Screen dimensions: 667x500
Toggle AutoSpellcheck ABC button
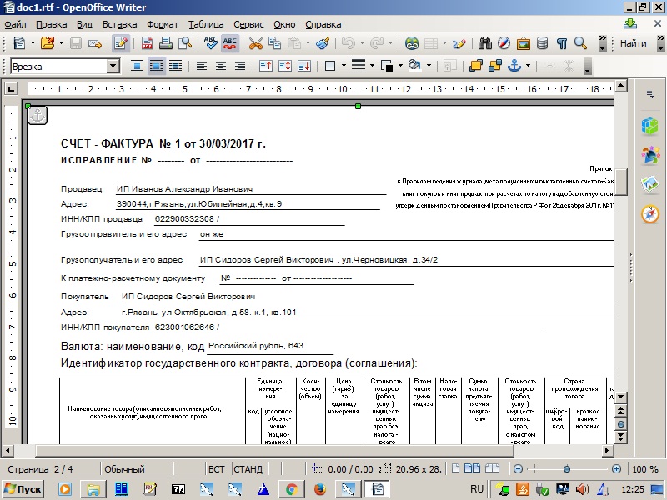(x=229, y=43)
